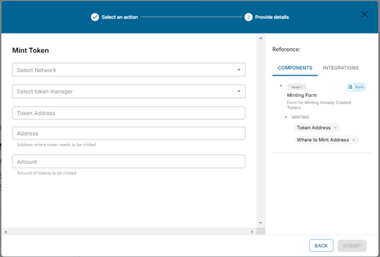380x257 pixels.
Task: Open the Select token manager dropdown
Action: tap(129, 91)
